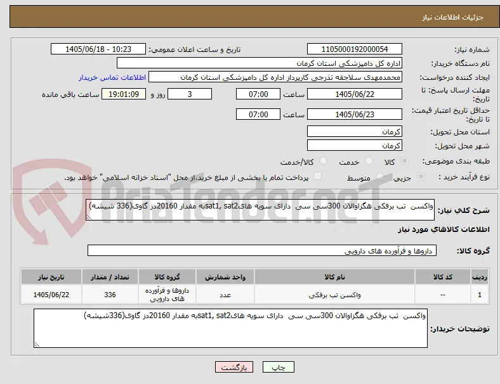The width and height of the screenshot is (500, 384).
Task: Click the شماره نیاز field 1105000192000054
Action: tap(355, 49)
